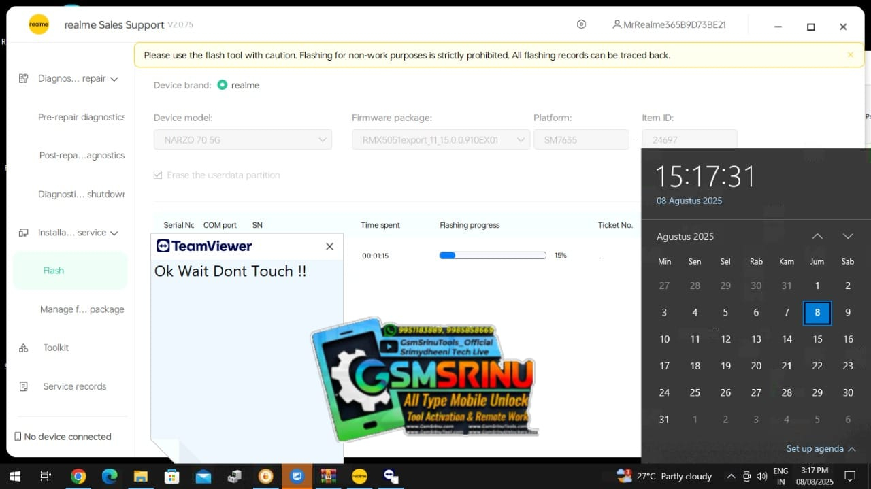
Task: Open the Firmware package dropdown
Action: [x=440, y=140]
